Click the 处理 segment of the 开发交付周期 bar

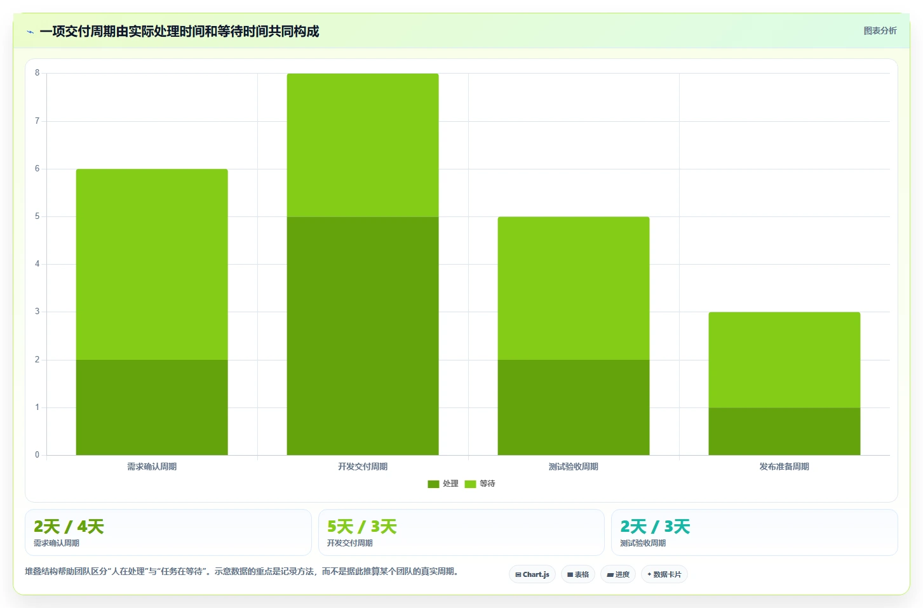[x=363, y=336]
